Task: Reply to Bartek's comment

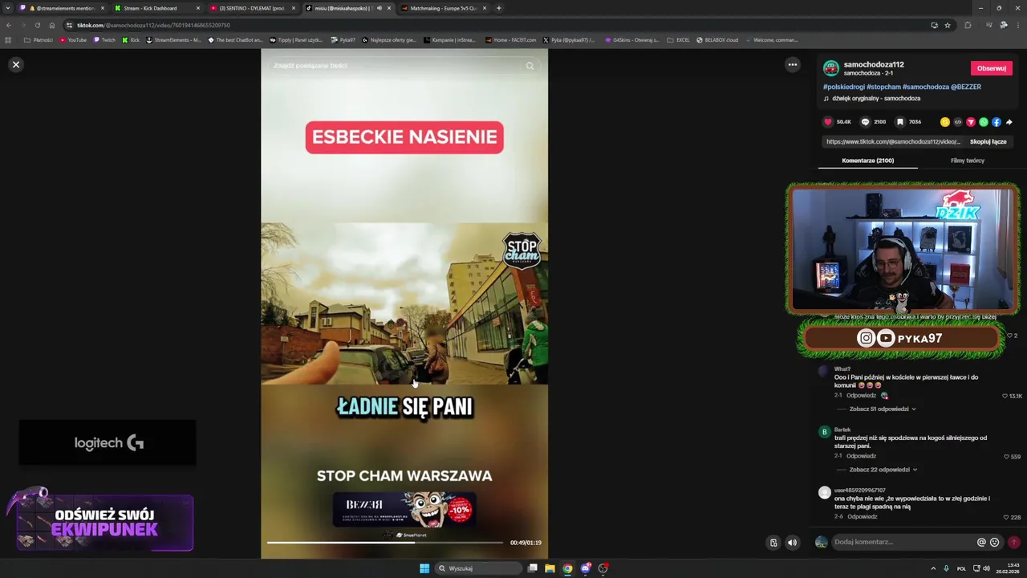Action: click(861, 456)
